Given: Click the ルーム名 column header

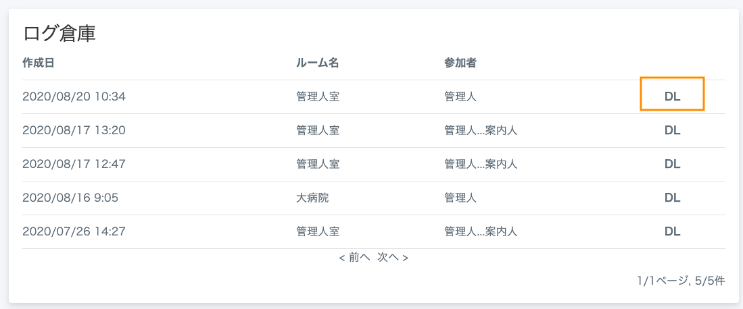Looking at the screenshot, I should click(318, 63).
